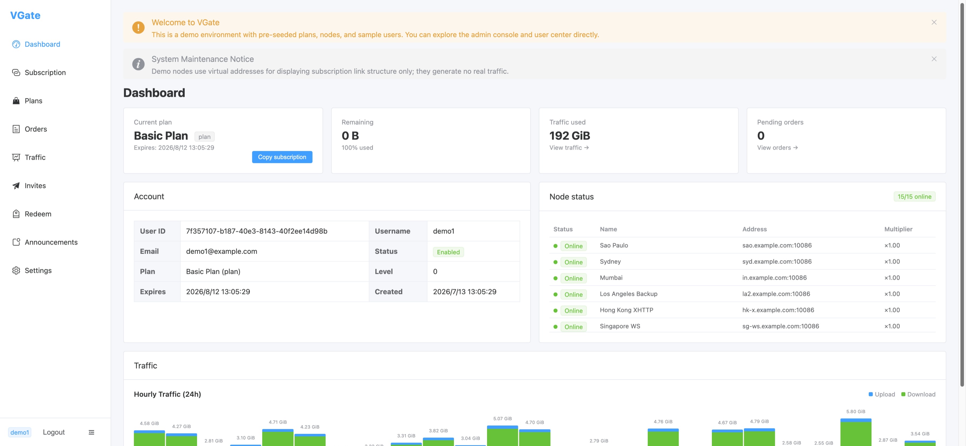Click the Orders document icon
Viewport: 966px width, 446px height.
(x=16, y=129)
